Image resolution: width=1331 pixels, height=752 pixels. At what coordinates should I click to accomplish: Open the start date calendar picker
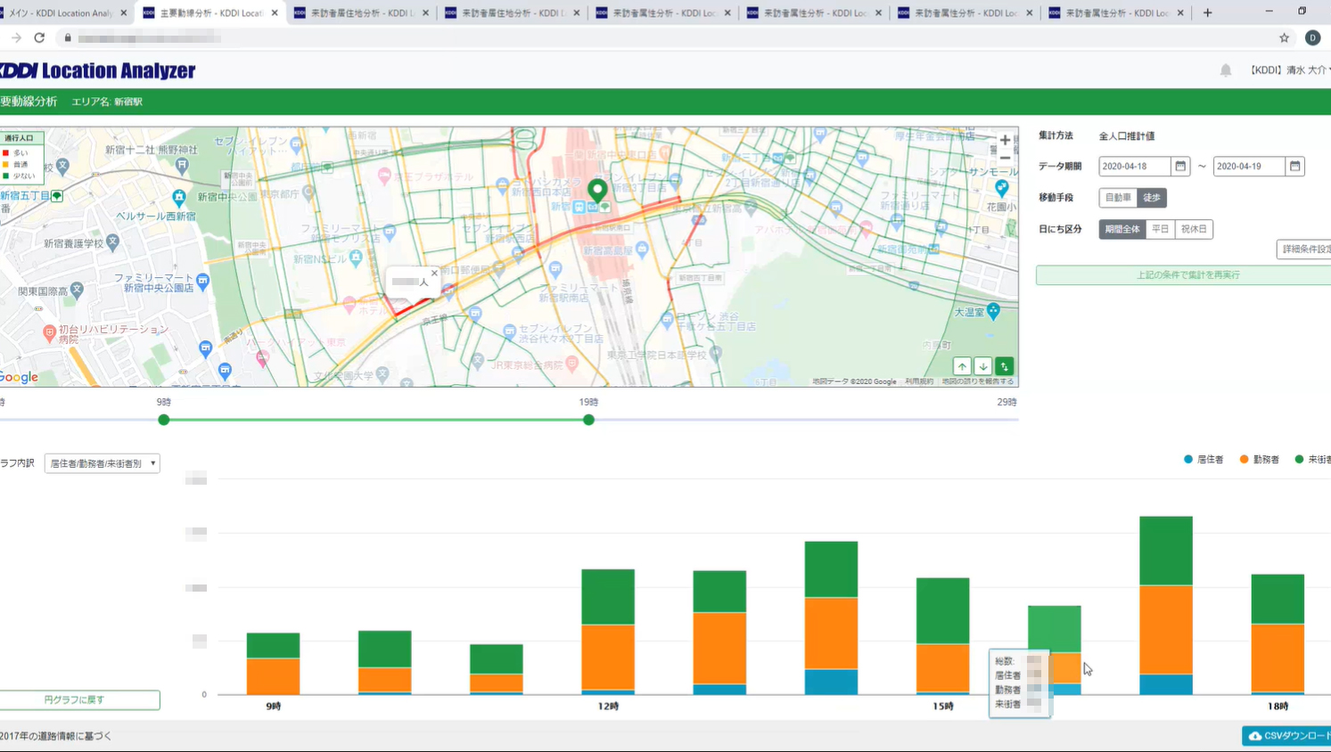tap(1180, 167)
